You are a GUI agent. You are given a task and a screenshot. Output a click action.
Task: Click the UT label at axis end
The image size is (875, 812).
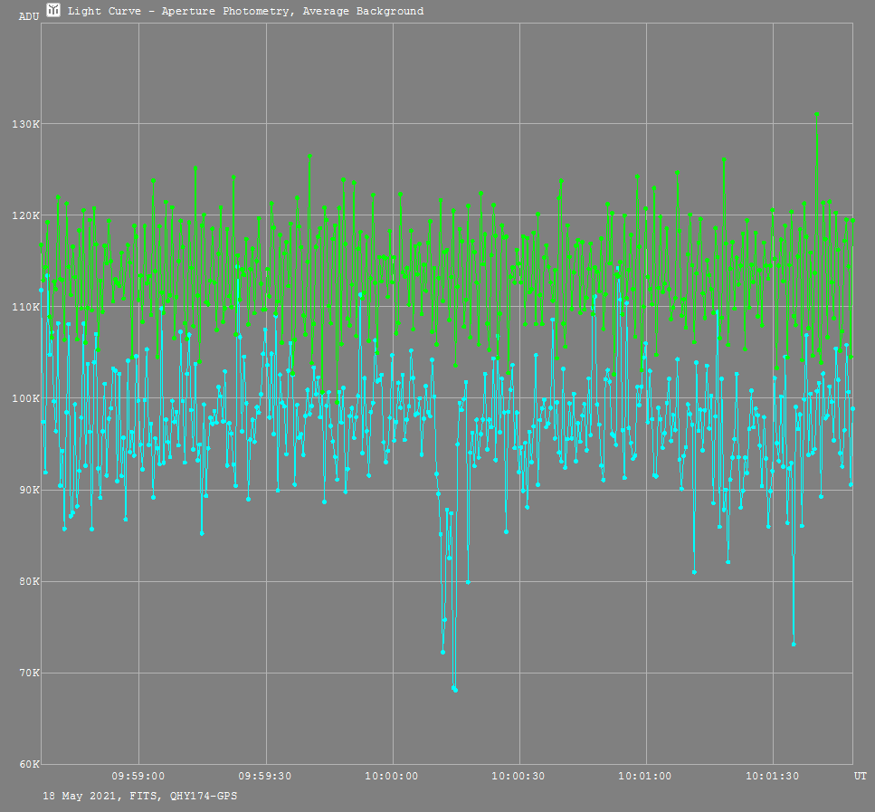point(860,777)
